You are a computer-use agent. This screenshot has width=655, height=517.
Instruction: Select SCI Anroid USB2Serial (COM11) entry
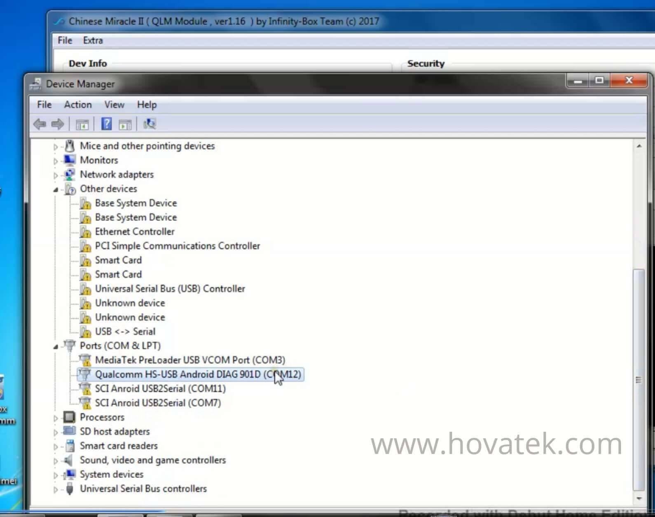(160, 388)
